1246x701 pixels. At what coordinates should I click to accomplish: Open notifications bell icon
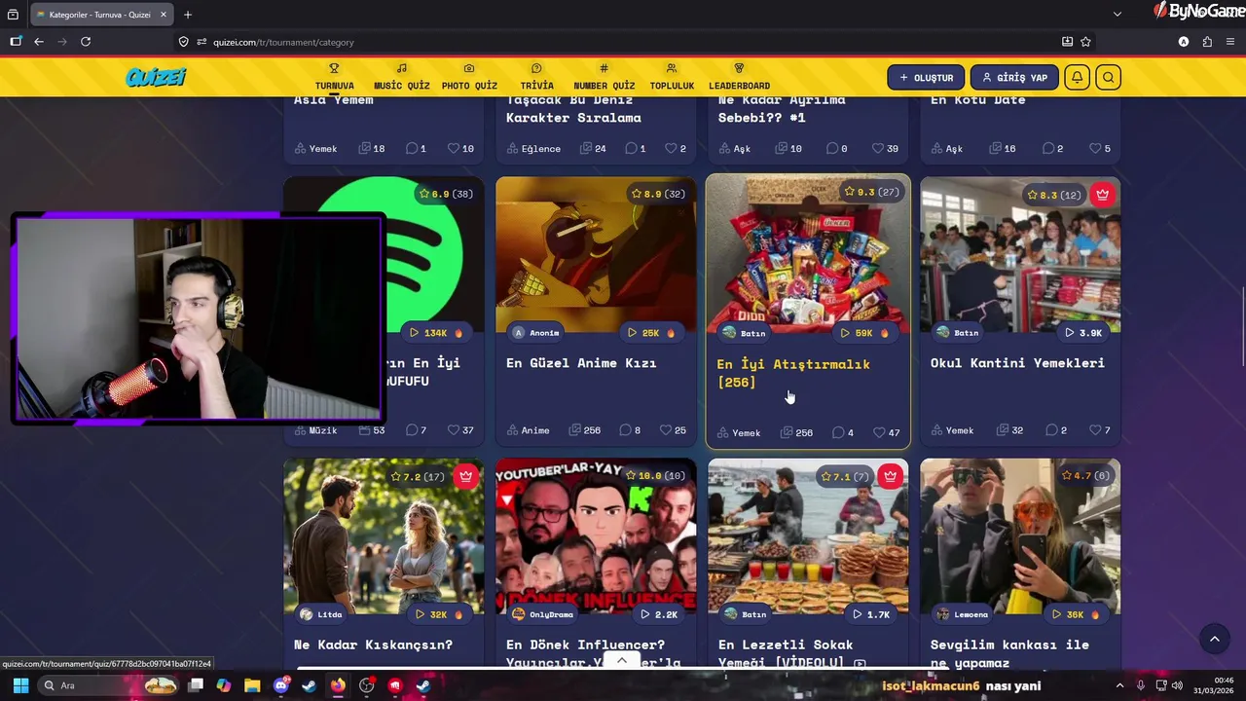click(x=1078, y=78)
